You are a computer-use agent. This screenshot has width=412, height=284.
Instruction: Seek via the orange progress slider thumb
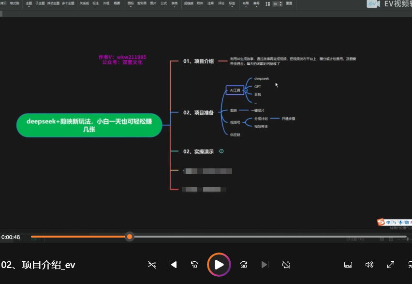(129, 237)
